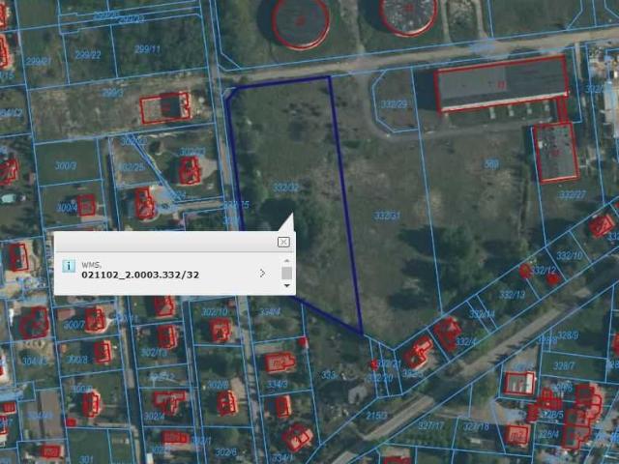Click parcel label 327/17 on map

tap(431, 425)
